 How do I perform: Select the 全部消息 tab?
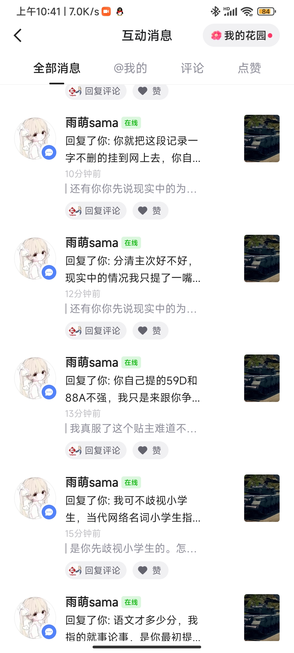click(57, 68)
